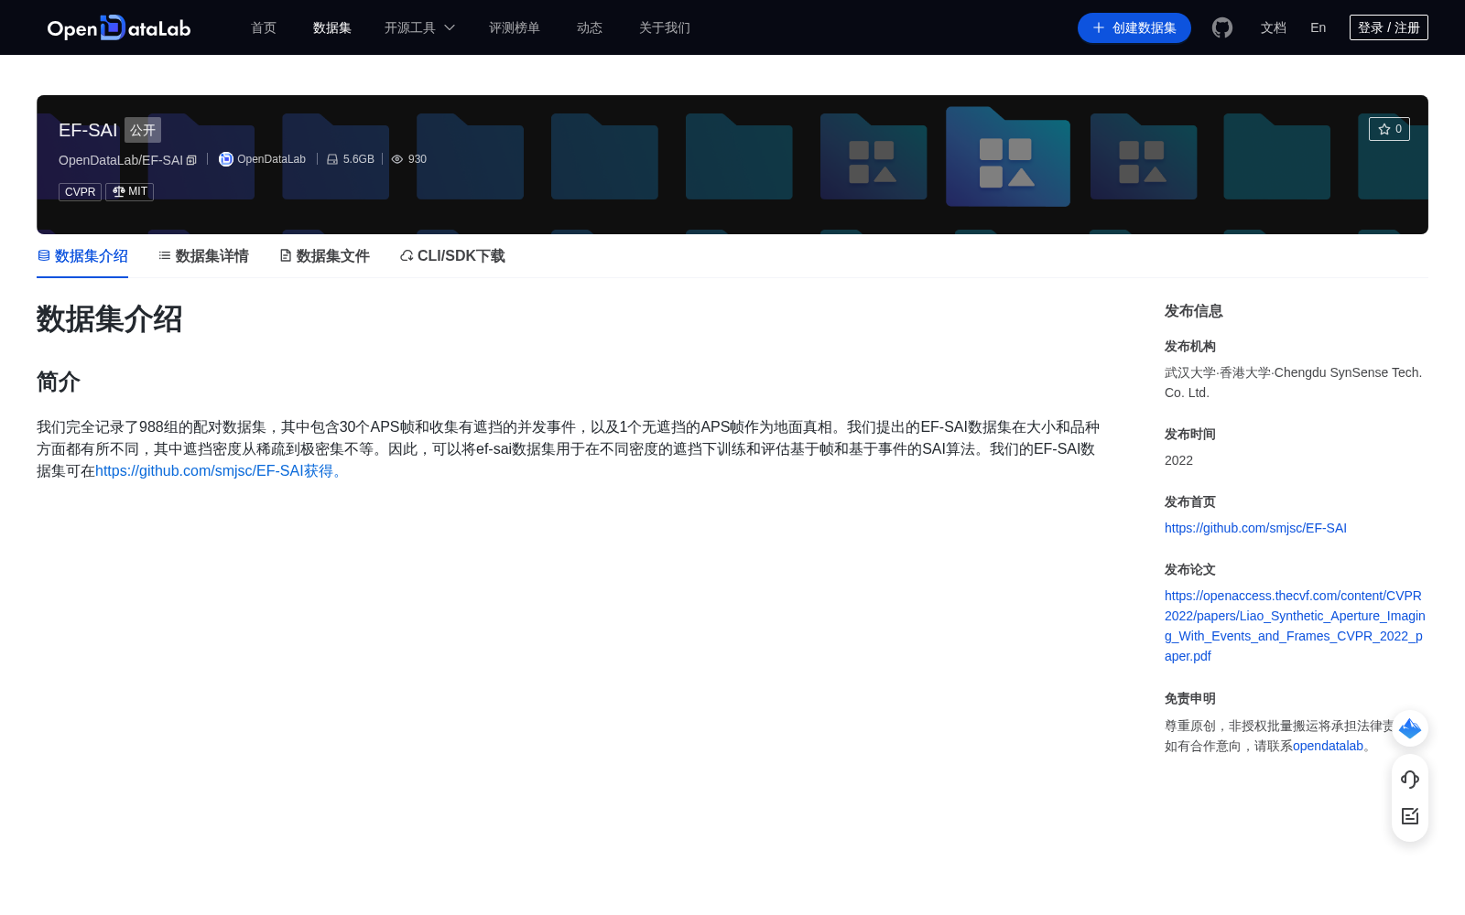Click 登录 / 注册 button
Image resolution: width=1465 pixels, height=915 pixels.
click(1389, 27)
